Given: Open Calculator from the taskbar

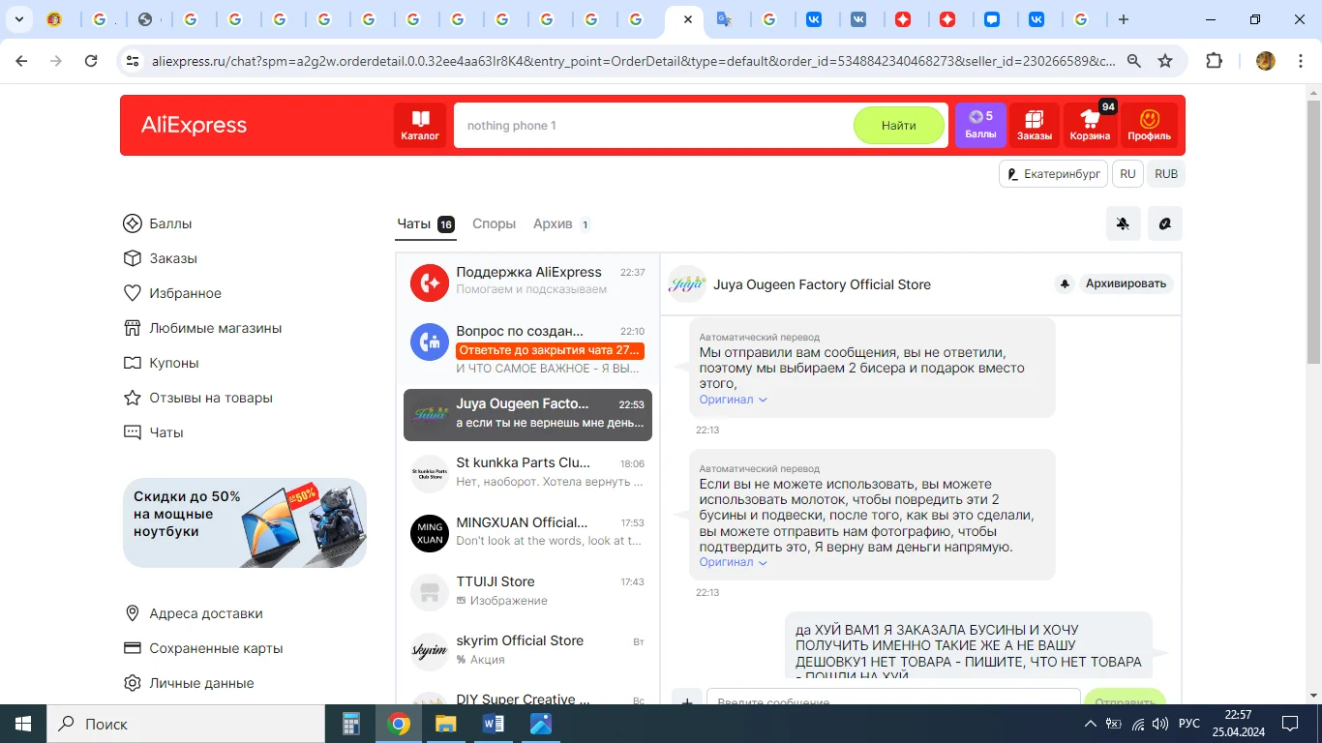Looking at the screenshot, I should 351,724.
